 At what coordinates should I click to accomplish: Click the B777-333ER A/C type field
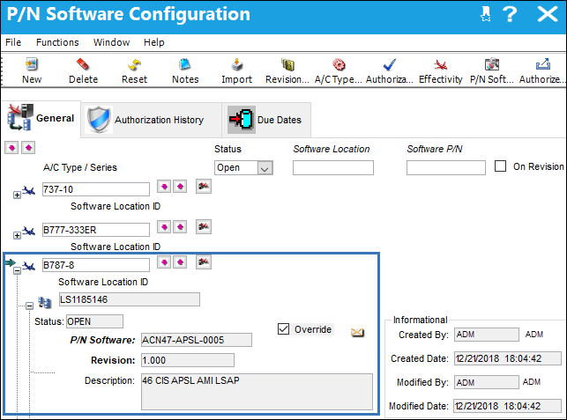(96, 230)
